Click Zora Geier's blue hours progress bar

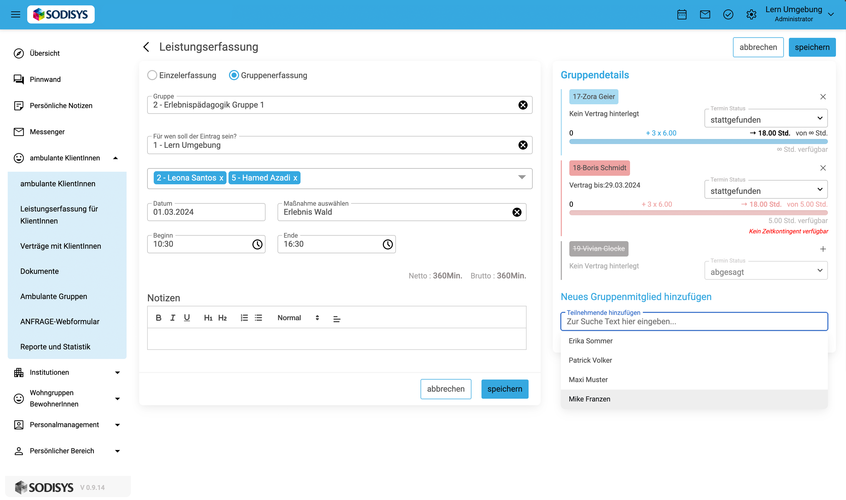pos(698,142)
